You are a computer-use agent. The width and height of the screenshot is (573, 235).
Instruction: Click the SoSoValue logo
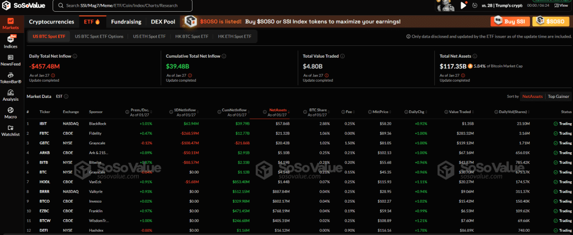point(24,6)
